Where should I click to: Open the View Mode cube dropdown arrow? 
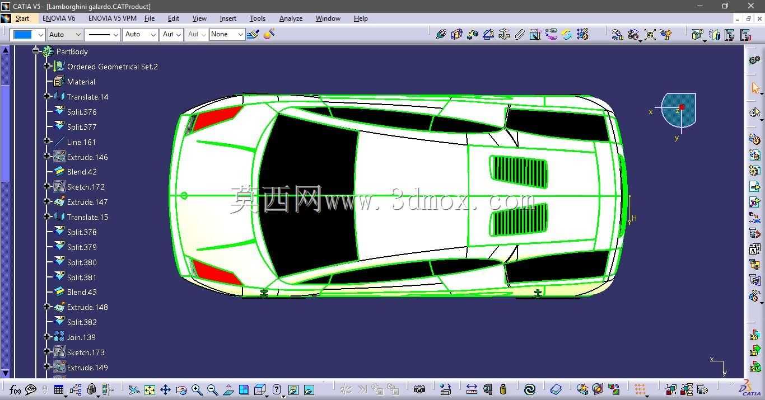tap(268, 396)
